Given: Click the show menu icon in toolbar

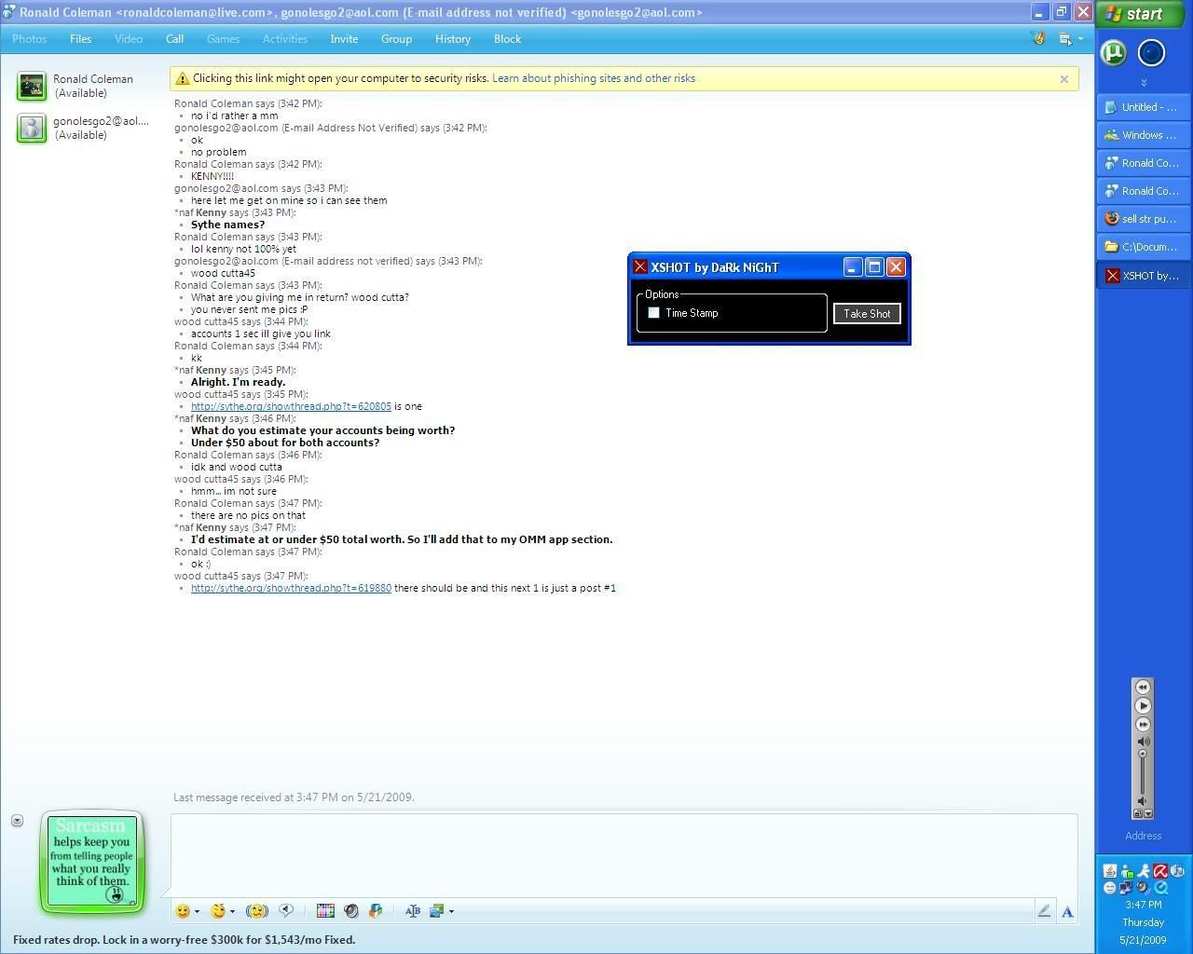Looking at the screenshot, I should pyautogui.click(x=1065, y=38).
